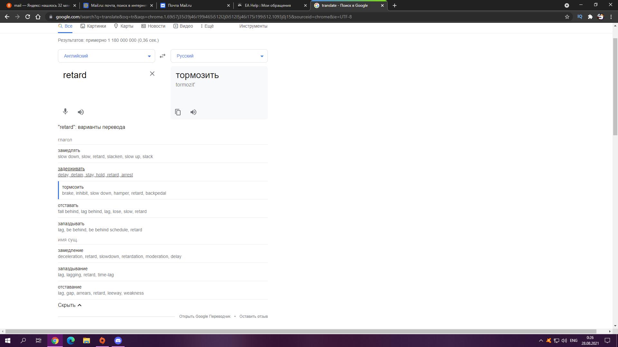Switch to the Картинки search tab

point(93,26)
